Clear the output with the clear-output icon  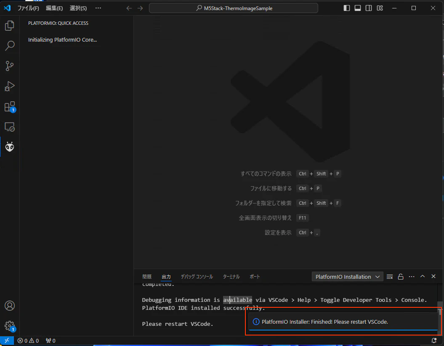click(390, 277)
